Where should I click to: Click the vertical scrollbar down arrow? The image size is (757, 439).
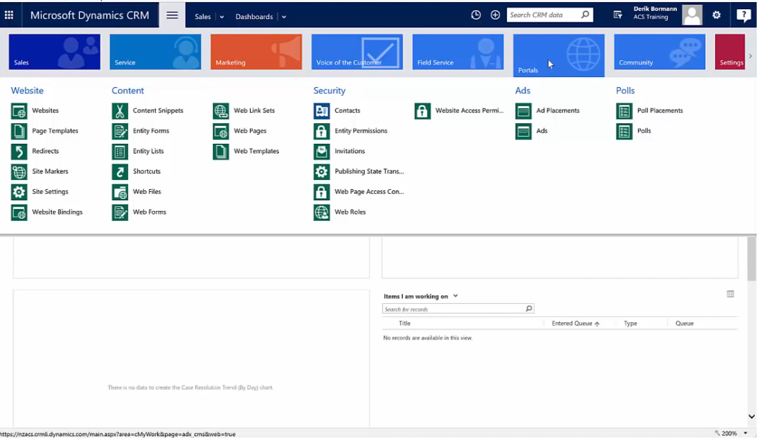(752, 417)
